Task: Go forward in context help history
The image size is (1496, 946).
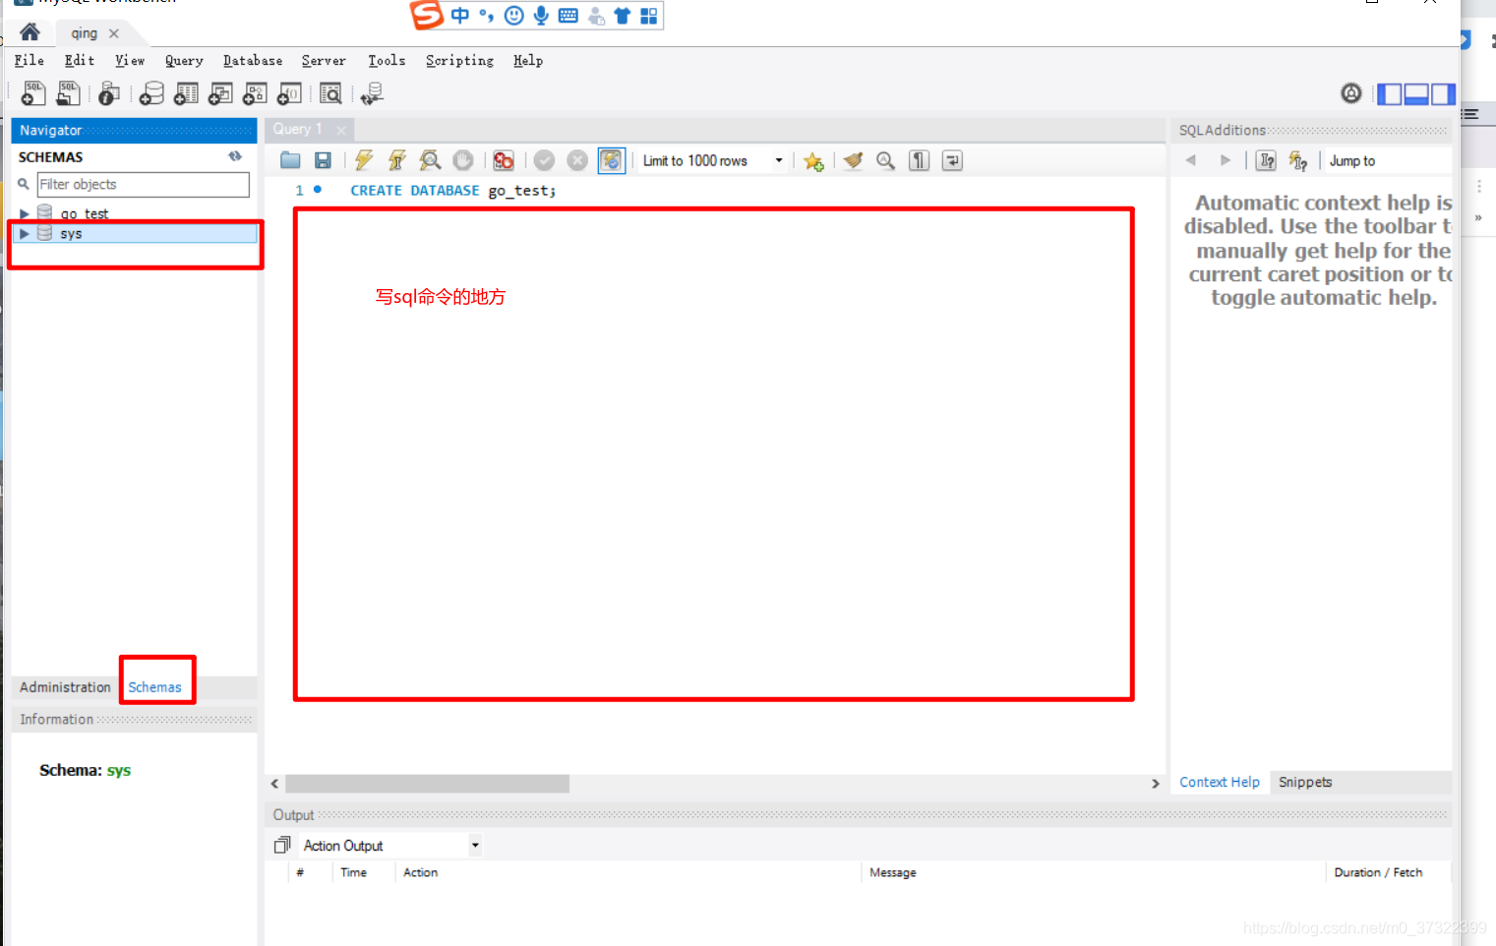Action: tap(1226, 160)
